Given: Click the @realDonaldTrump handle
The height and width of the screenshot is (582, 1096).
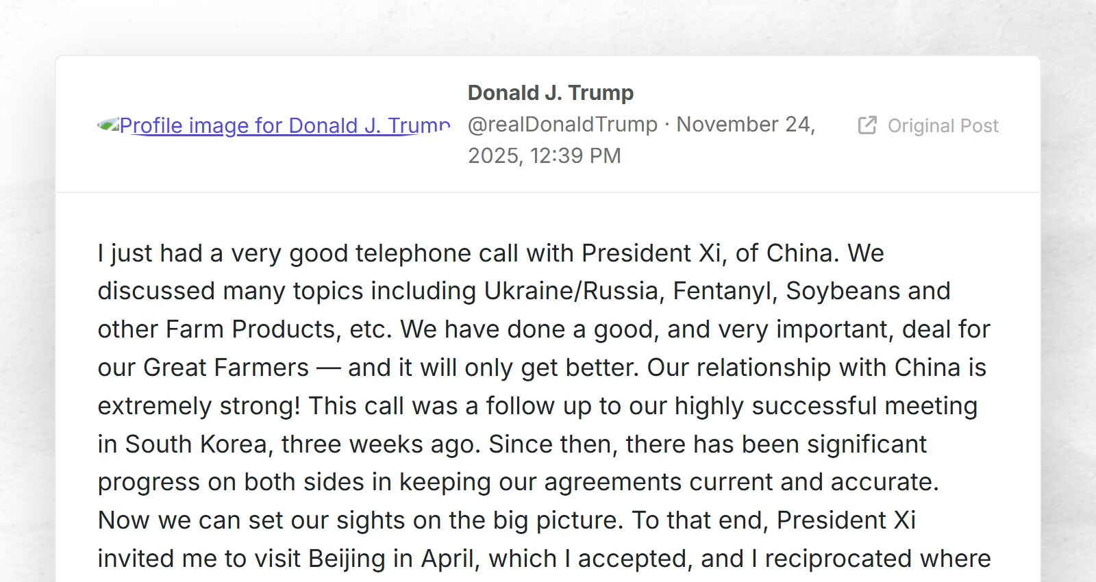Looking at the screenshot, I should click(x=562, y=124).
